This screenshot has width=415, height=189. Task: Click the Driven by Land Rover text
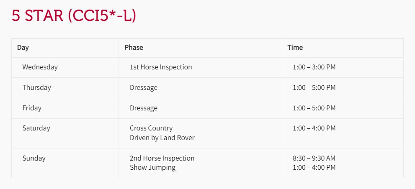pyautogui.click(x=162, y=138)
